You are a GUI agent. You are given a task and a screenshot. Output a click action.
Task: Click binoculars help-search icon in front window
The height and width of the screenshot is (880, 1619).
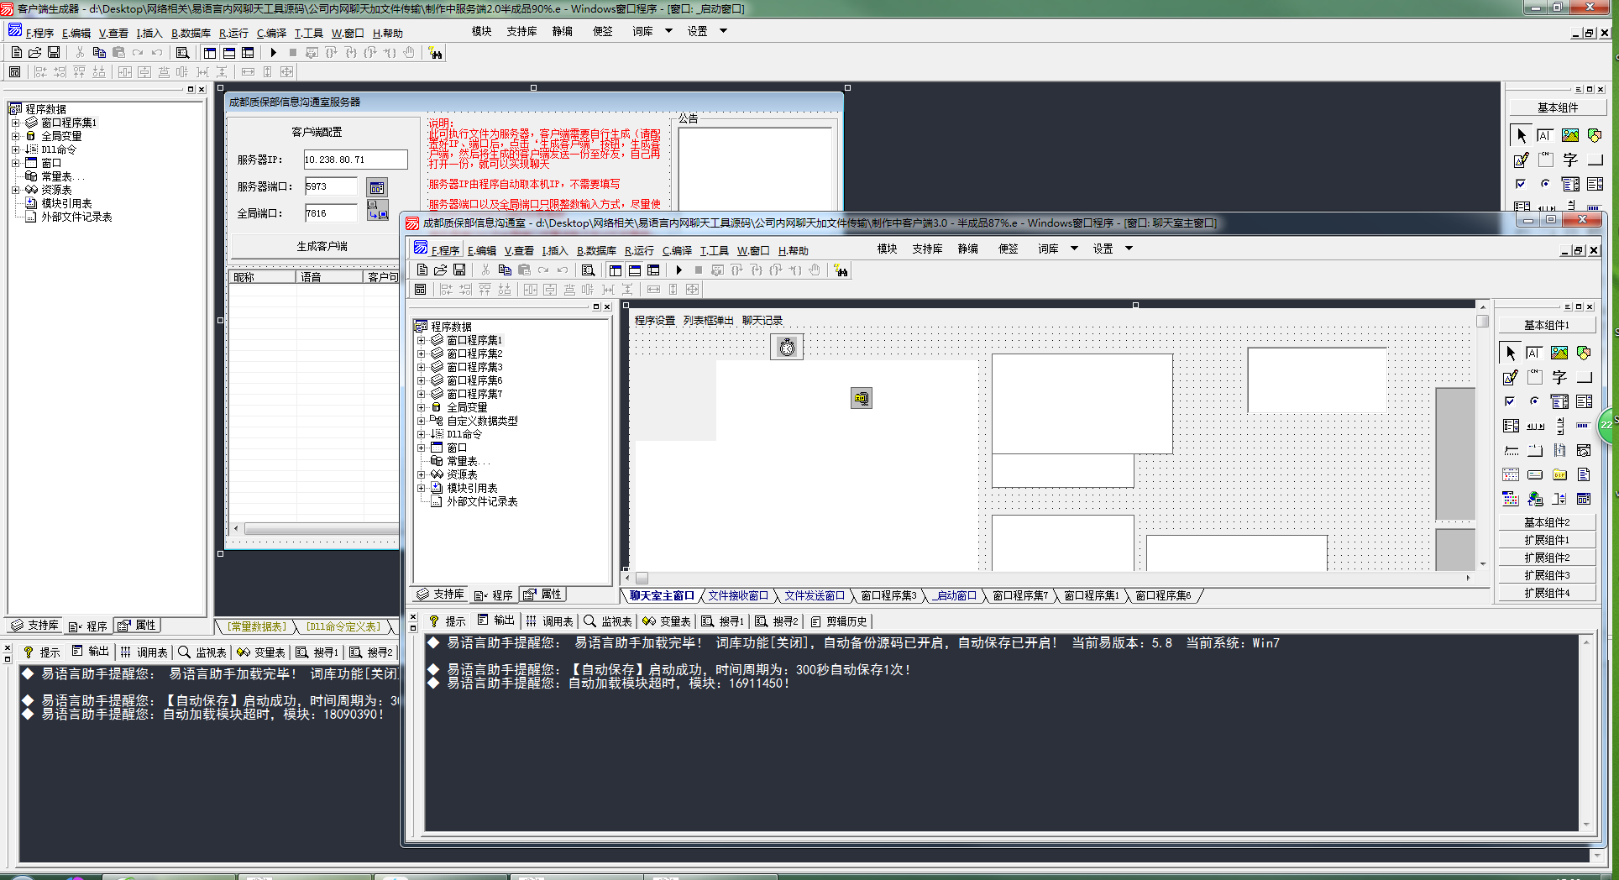point(841,270)
